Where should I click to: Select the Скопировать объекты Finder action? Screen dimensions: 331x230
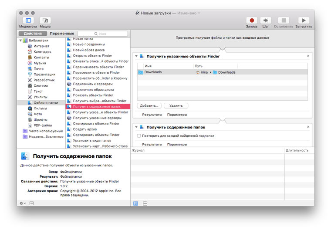98,124
